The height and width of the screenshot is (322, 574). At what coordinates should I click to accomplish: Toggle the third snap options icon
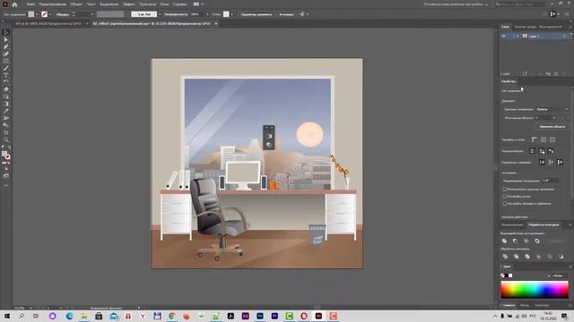(560, 162)
